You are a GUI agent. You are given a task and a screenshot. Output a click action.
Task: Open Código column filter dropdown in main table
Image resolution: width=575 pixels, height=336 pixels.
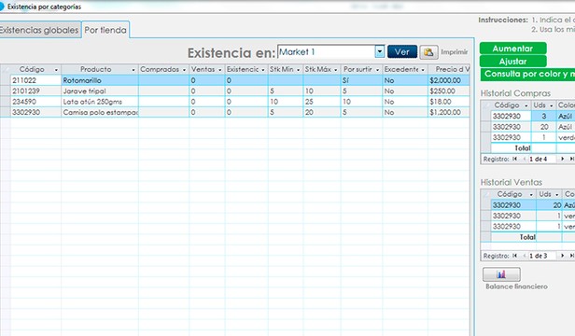pyautogui.click(x=56, y=70)
